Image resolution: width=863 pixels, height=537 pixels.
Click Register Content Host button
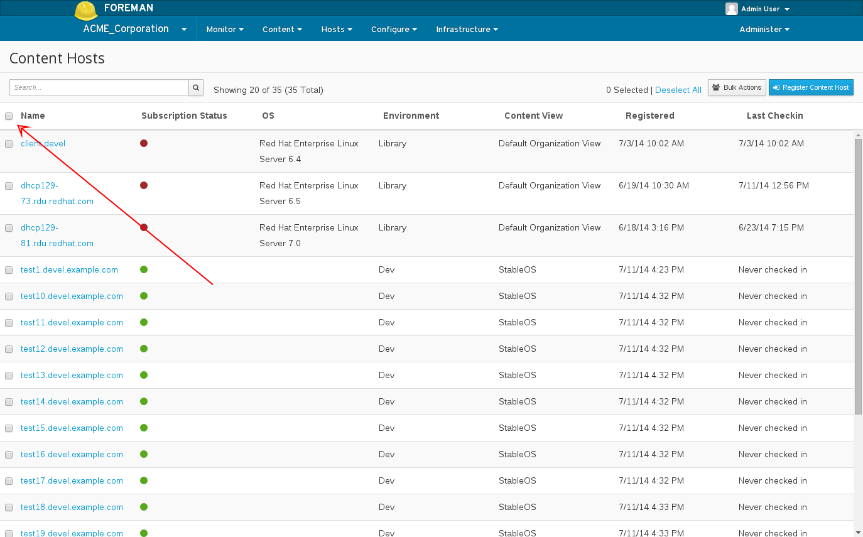tap(811, 87)
